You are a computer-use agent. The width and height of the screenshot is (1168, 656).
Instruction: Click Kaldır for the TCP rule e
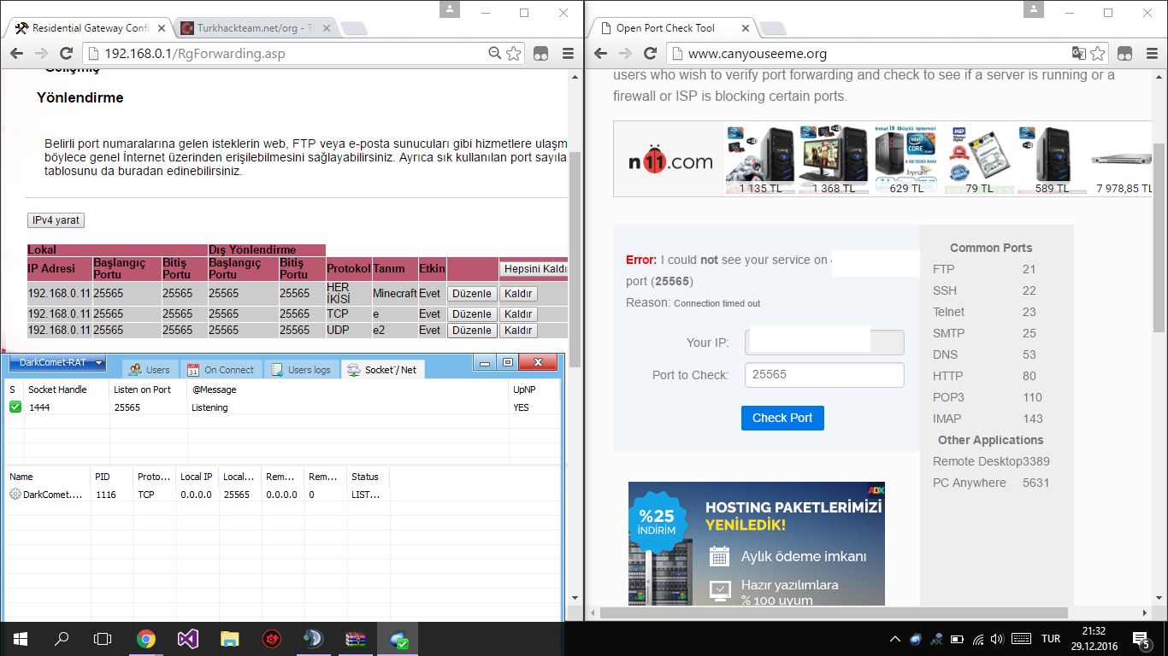[518, 314]
